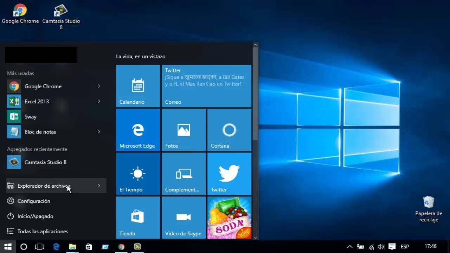
Task: Open Cortana search circle on taskbar
Action: point(24,247)
